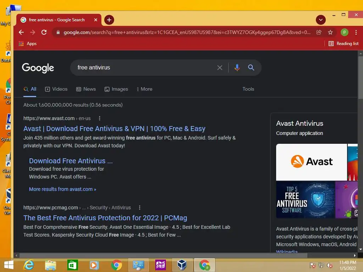This screenshot has height=272, width=363.
Task: Clear the search box with X
Action: 220,68
